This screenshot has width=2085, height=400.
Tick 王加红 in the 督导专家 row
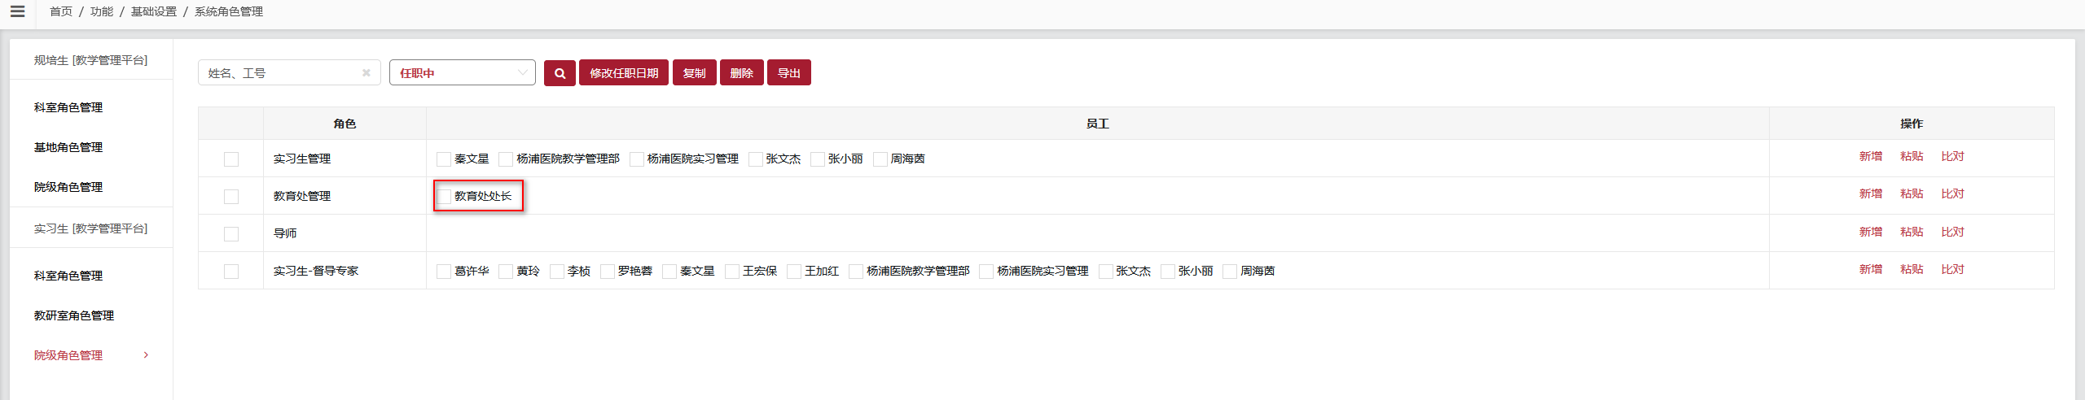pos(794,271)
